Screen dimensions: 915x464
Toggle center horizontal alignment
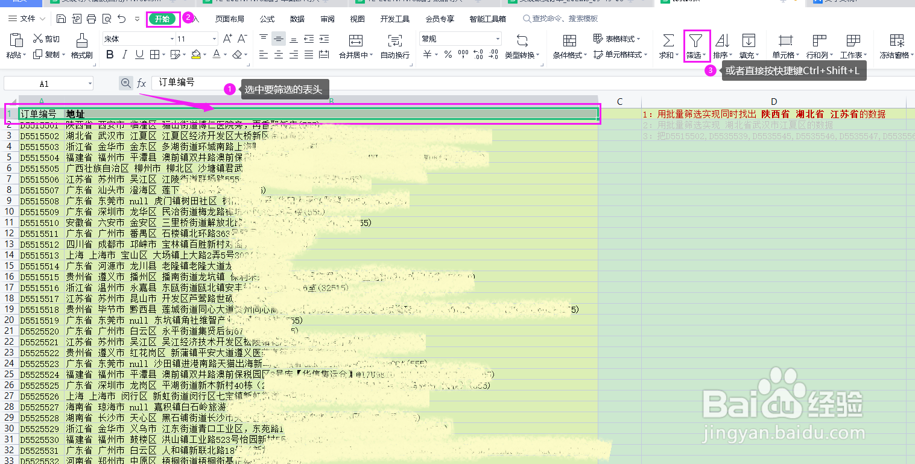(278, 55)
